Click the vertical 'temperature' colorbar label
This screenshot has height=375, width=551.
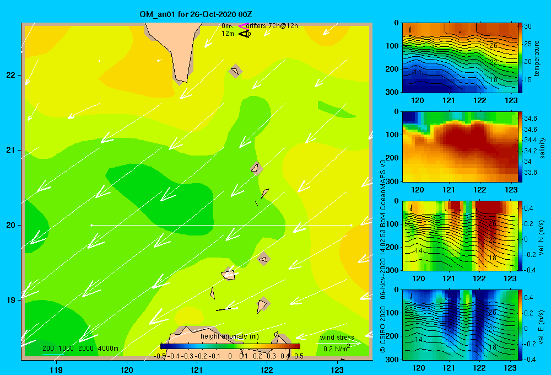(537, 58)
